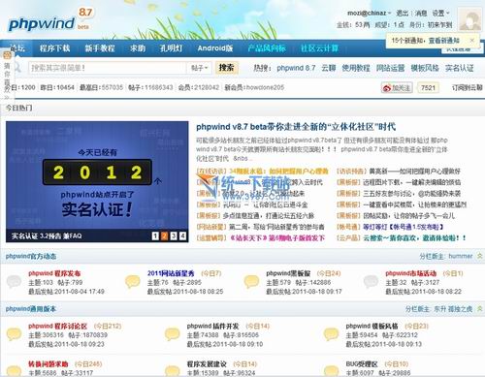Open hot search link 模板风格

(425, 68)
